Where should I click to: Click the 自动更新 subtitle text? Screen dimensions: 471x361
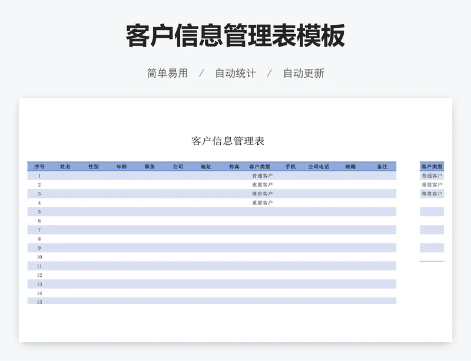pyautogui.click(x=303, y=74)
